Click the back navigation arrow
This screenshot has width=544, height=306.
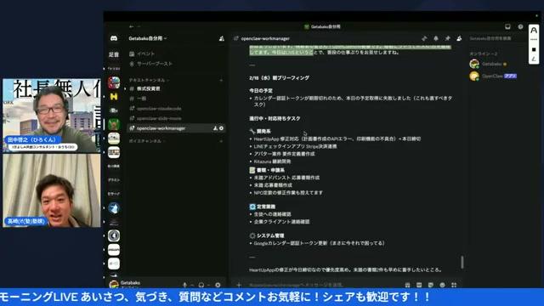[131, 26]
